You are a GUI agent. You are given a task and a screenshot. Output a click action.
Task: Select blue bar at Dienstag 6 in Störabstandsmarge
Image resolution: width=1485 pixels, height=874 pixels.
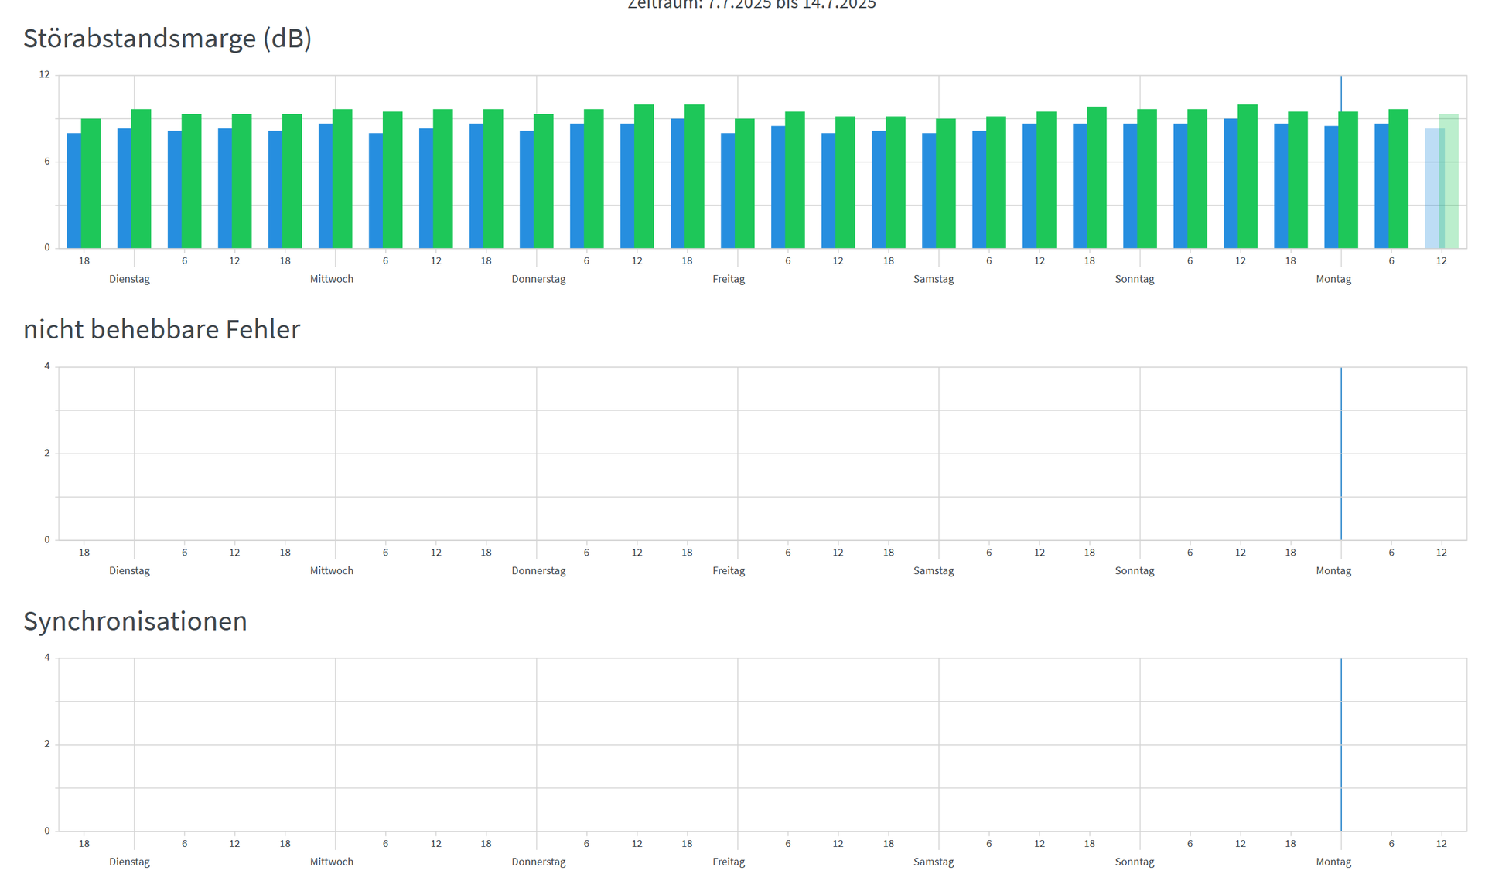click(x=174, y=190)
